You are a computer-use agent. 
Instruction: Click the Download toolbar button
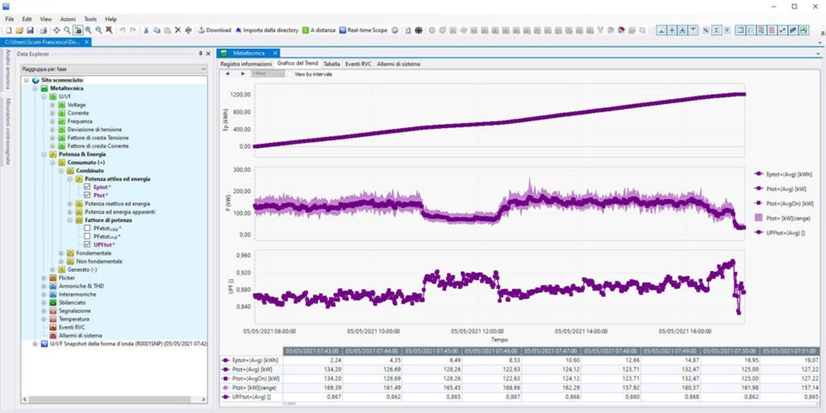point(215,30)
